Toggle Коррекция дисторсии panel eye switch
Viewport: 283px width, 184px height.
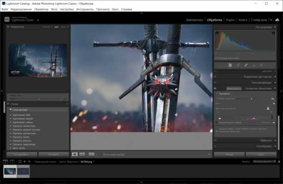point(215,77)
